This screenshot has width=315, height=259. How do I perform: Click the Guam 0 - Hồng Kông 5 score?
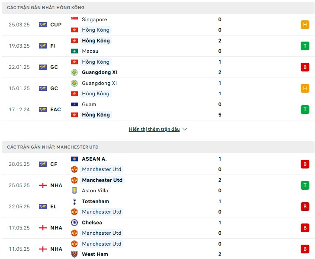click(x=220, y=110)
